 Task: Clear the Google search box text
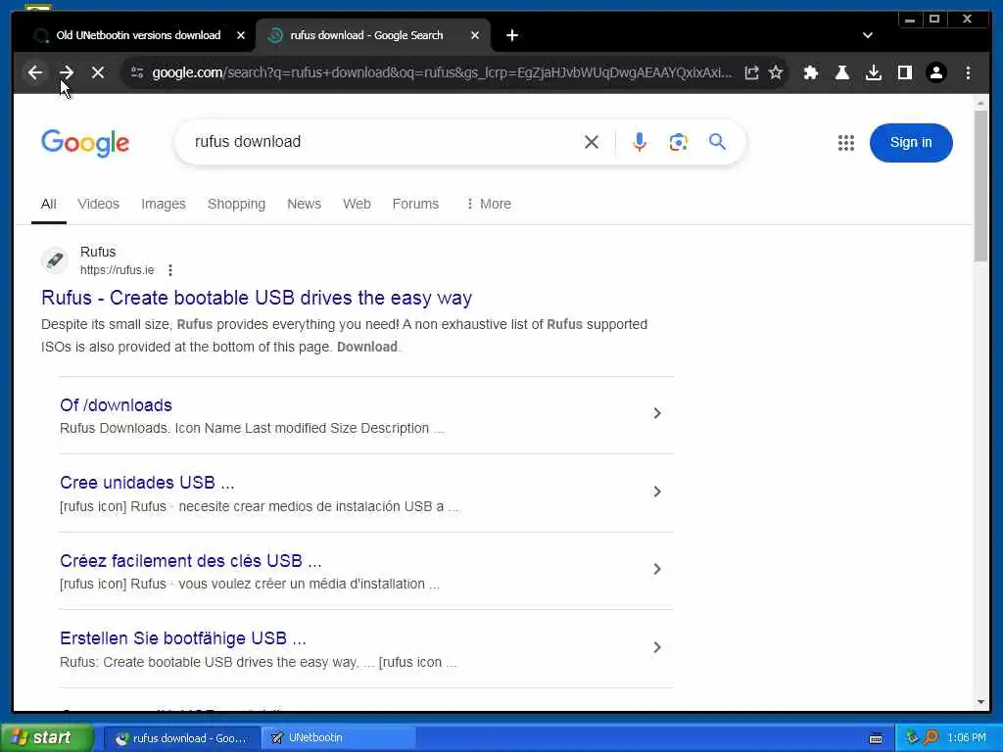pos(592,142)
